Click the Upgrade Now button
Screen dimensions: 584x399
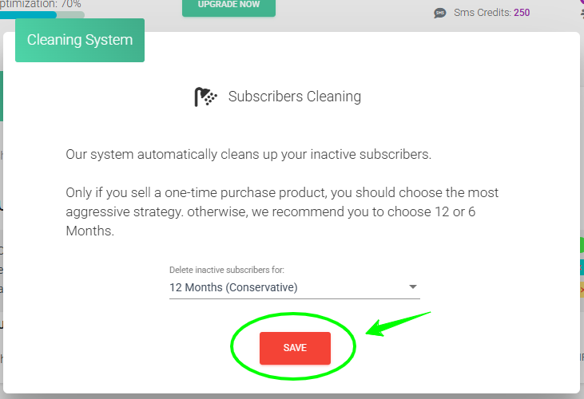pyautogui.click(x=228, y=6)
